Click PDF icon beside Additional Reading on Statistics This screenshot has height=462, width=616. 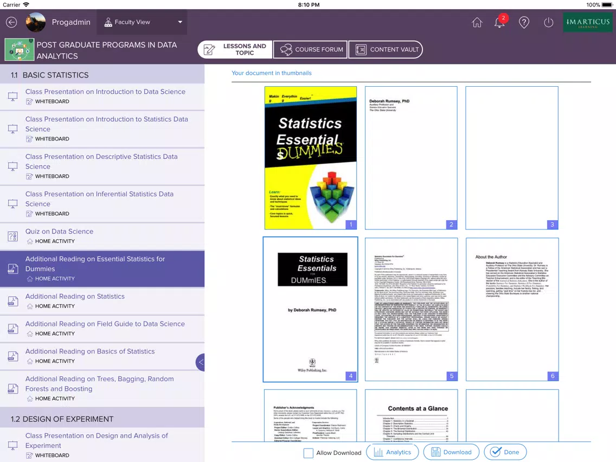12,301
